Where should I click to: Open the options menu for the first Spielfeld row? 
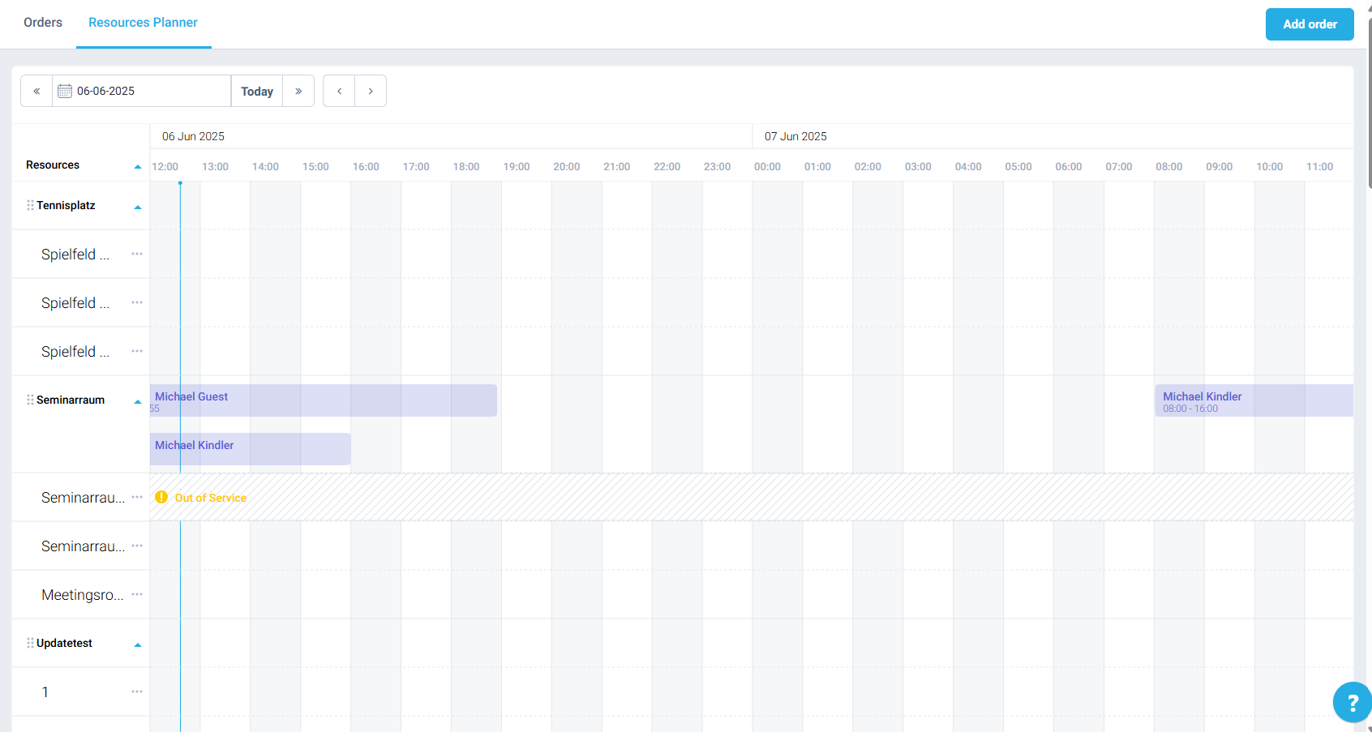pos(137,254)
